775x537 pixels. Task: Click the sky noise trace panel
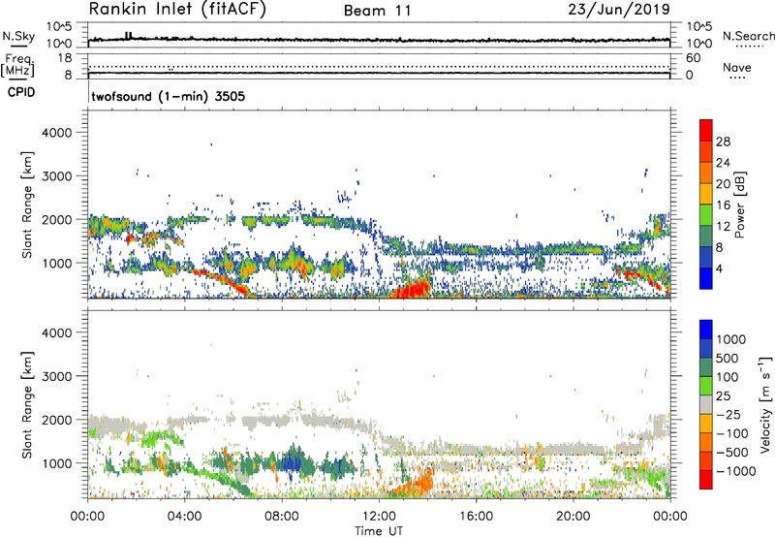[x=379, y=35]
